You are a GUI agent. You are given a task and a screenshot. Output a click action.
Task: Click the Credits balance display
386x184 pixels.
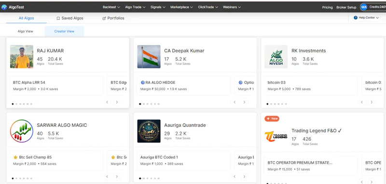(x=377, y=7)
